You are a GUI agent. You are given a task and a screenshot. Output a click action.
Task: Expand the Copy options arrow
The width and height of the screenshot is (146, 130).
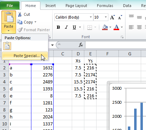35,22
